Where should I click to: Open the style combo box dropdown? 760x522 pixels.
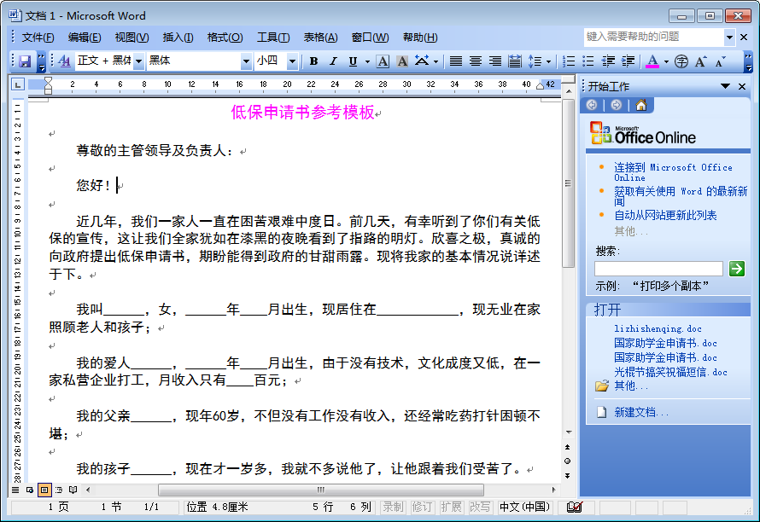pyautogui.click(x=139, y=61)
